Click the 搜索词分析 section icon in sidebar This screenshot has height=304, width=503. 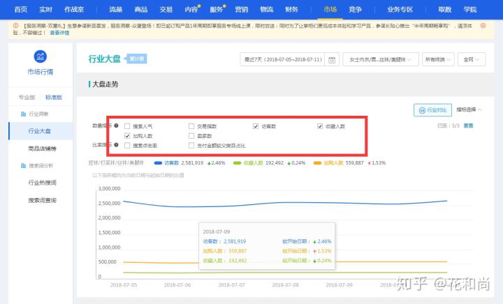pyautogui.click(x=22, y=165)
